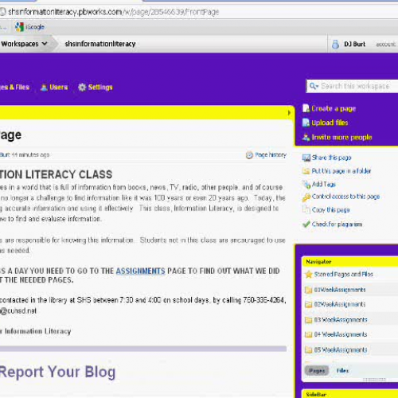Image resolution: width=398 pixels, height=398 pixels.
Task: Open the 01WeekAssignments folder
Action: coord(340,290)
